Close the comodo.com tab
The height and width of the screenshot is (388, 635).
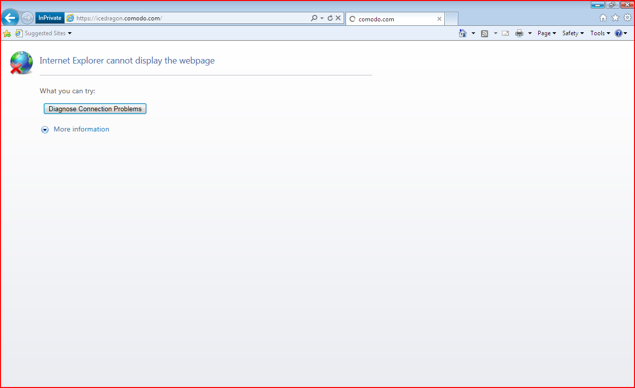(439, 19)
